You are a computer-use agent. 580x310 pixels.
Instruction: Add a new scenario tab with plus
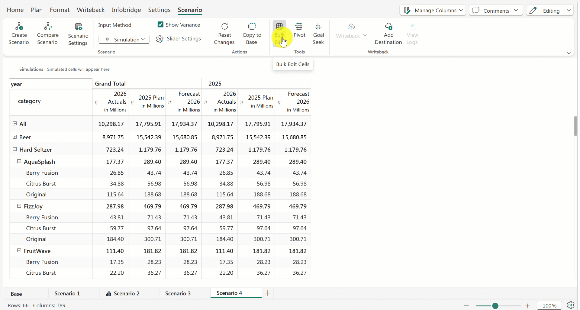click(x=268, y=293)
